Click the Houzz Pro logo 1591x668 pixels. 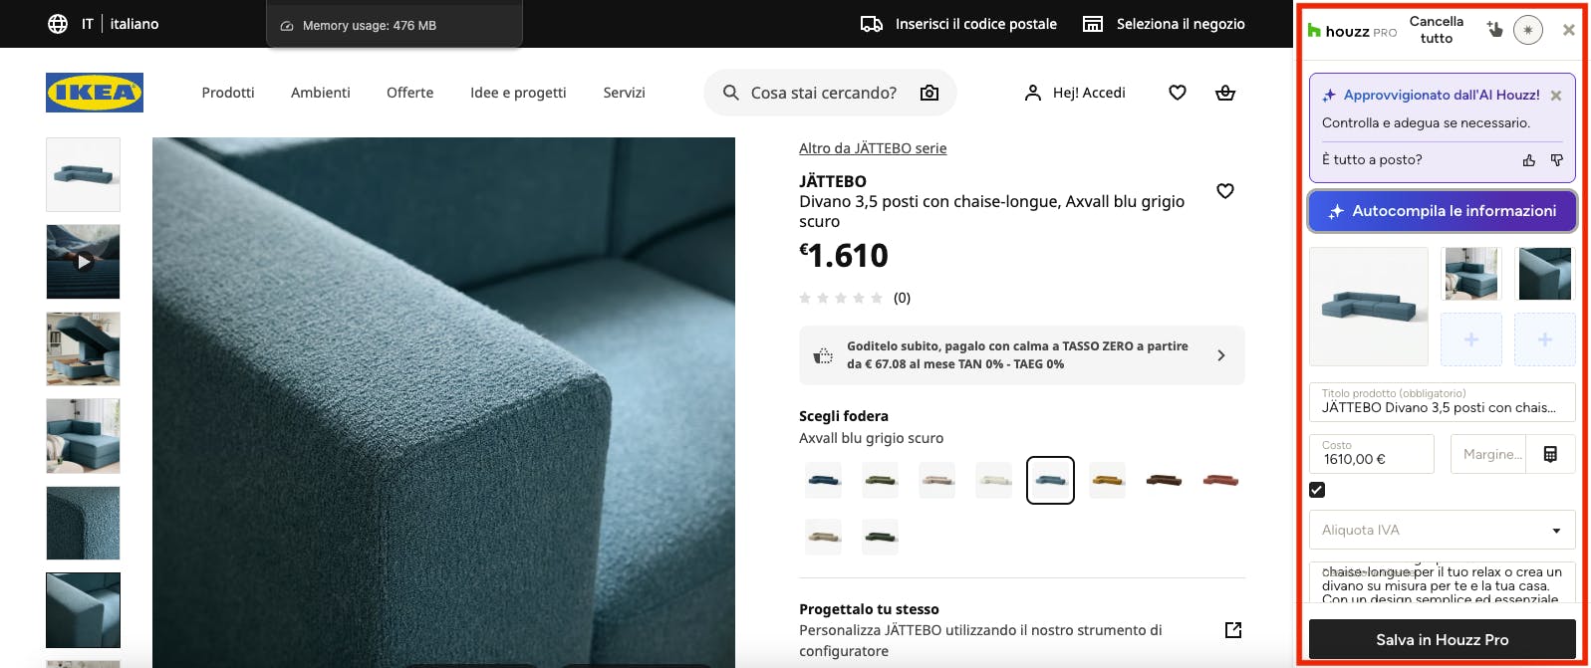(1352, 31)
